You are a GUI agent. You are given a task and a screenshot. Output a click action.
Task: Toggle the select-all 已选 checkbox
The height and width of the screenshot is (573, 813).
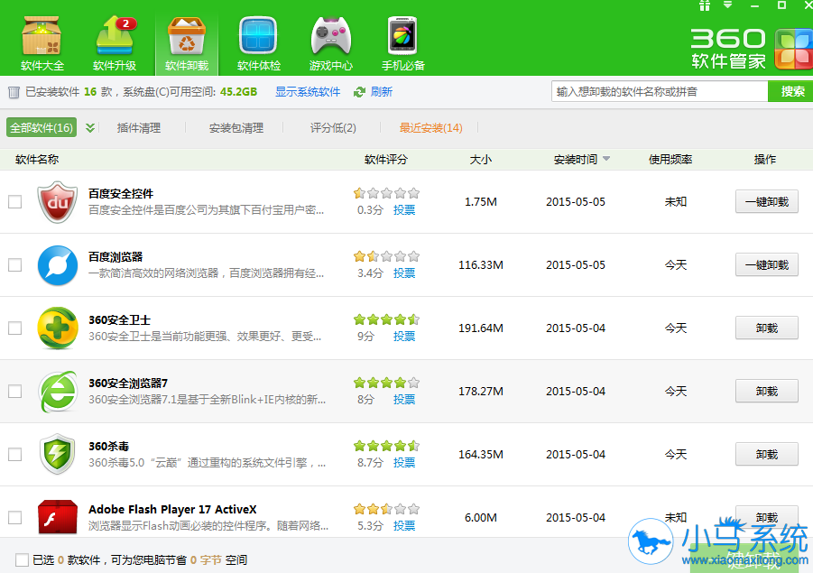pyautogui.click(x=22, y=560)
